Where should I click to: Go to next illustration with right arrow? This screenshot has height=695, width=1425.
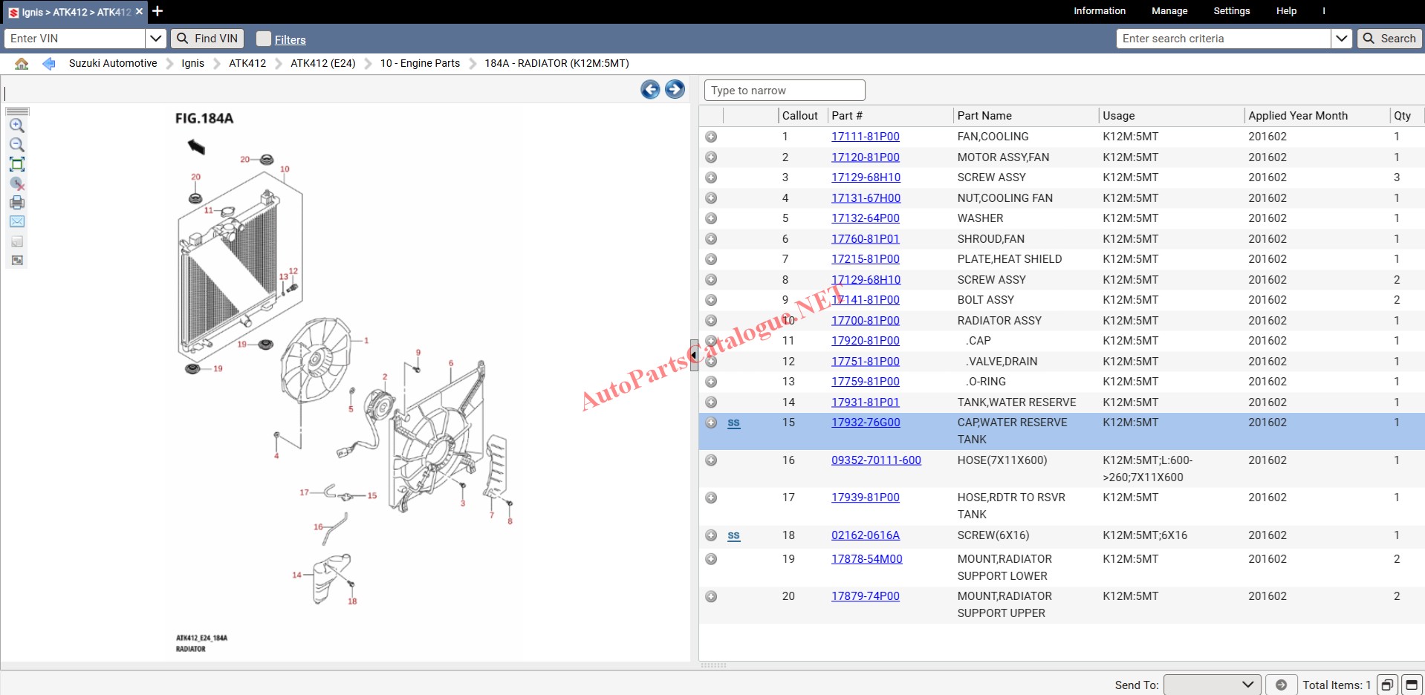675,90
